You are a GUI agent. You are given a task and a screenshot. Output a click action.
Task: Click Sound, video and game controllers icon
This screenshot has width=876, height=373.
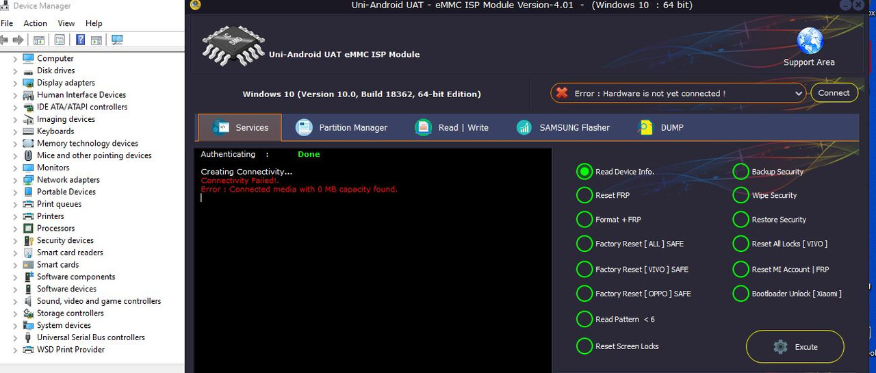tap(28, 301)
